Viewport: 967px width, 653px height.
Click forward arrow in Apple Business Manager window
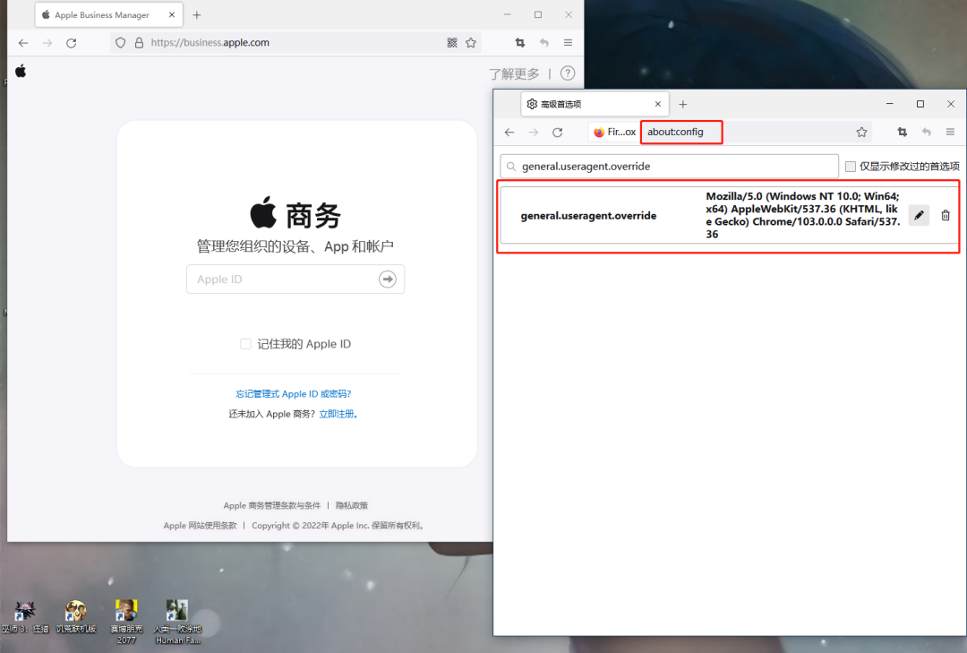coord(47,43)
